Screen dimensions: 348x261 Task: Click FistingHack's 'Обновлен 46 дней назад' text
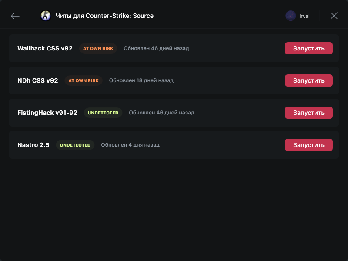pyautogui.click(x=161, y=113)
